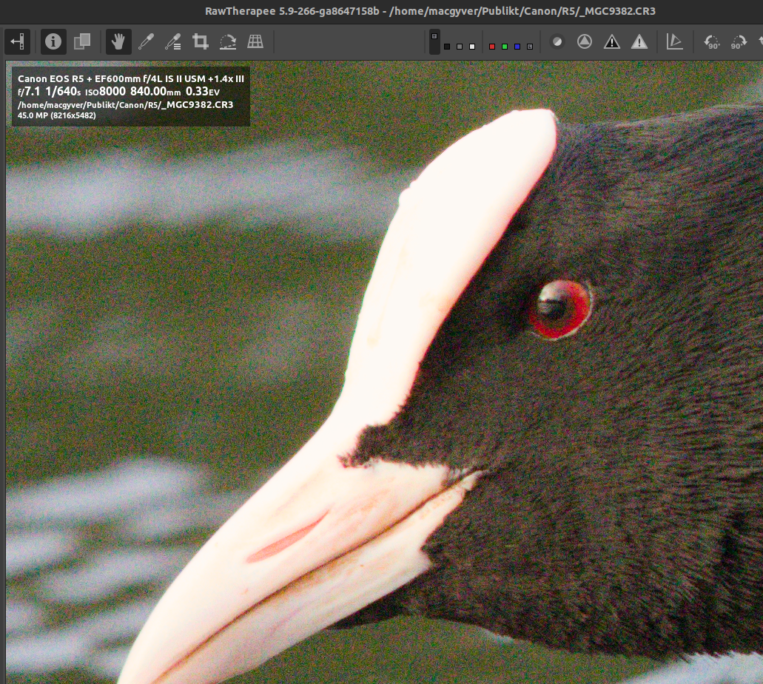Viewport: 763px width, 684px height.
Task: Preview the green channel only
Action: pyautogui.click(x=504, y=47)
